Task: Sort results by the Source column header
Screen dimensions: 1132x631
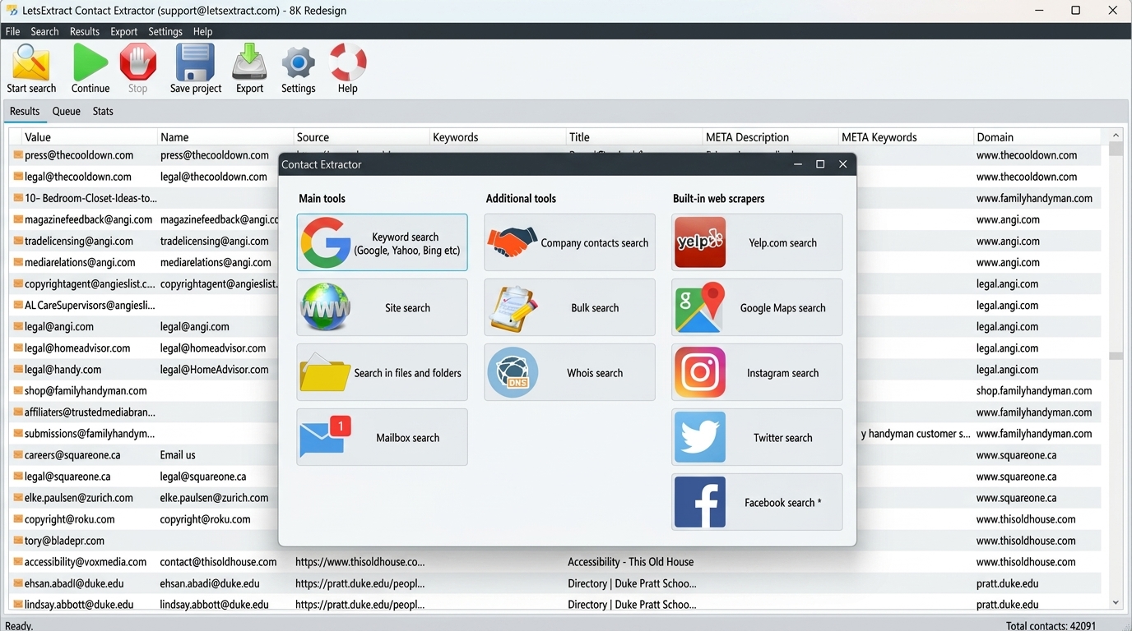Action: click(361, 137)
